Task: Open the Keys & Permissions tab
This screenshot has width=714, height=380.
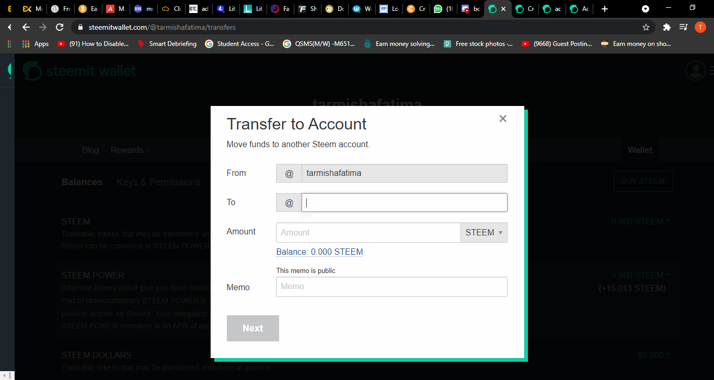Action: tap(158, 182)
